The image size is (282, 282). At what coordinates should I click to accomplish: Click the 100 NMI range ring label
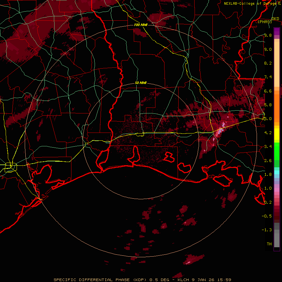(141, 25)
